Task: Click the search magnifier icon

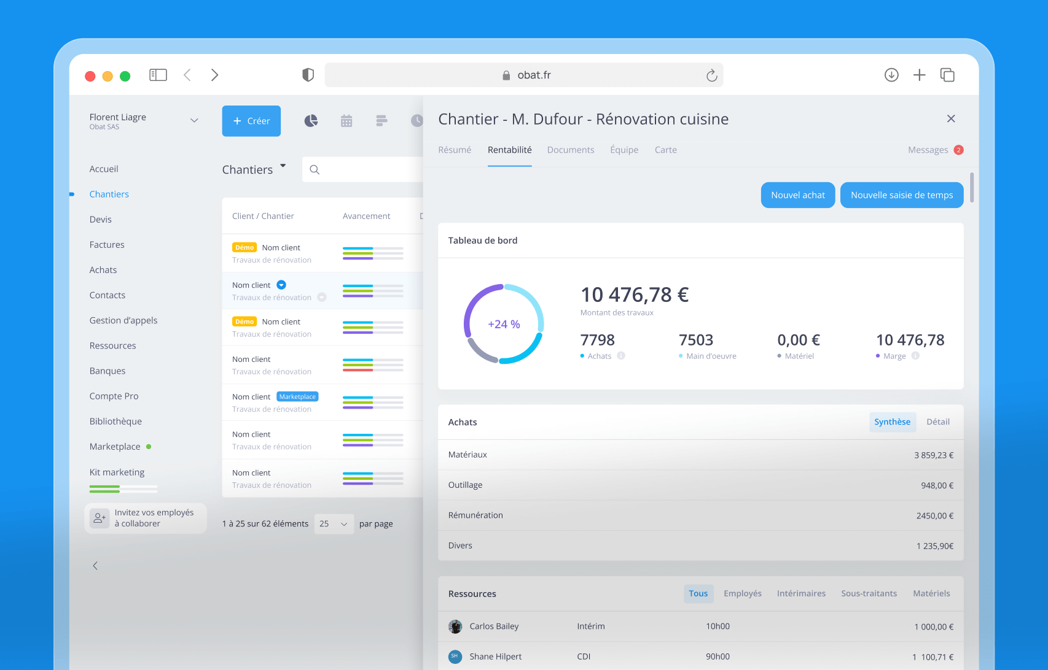Action: coord(315,170)
